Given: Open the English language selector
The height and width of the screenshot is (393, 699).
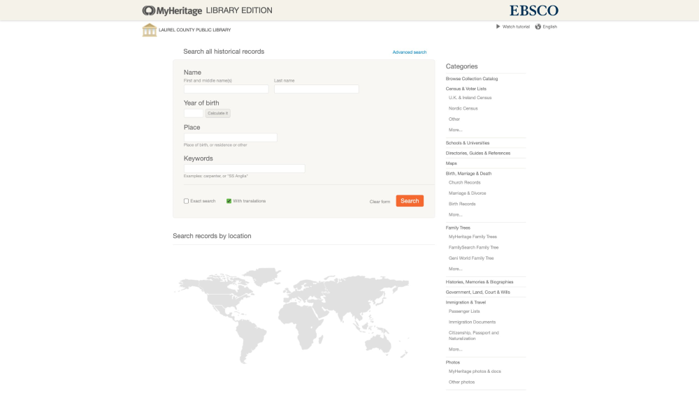Looking at the screenshot, I should coord(549,27).
